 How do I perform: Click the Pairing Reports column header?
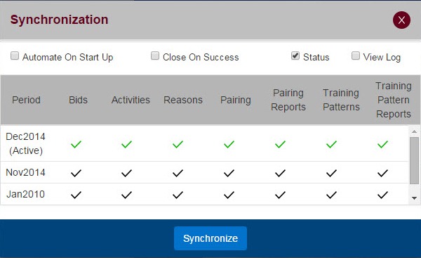click(x=288, y=100)
